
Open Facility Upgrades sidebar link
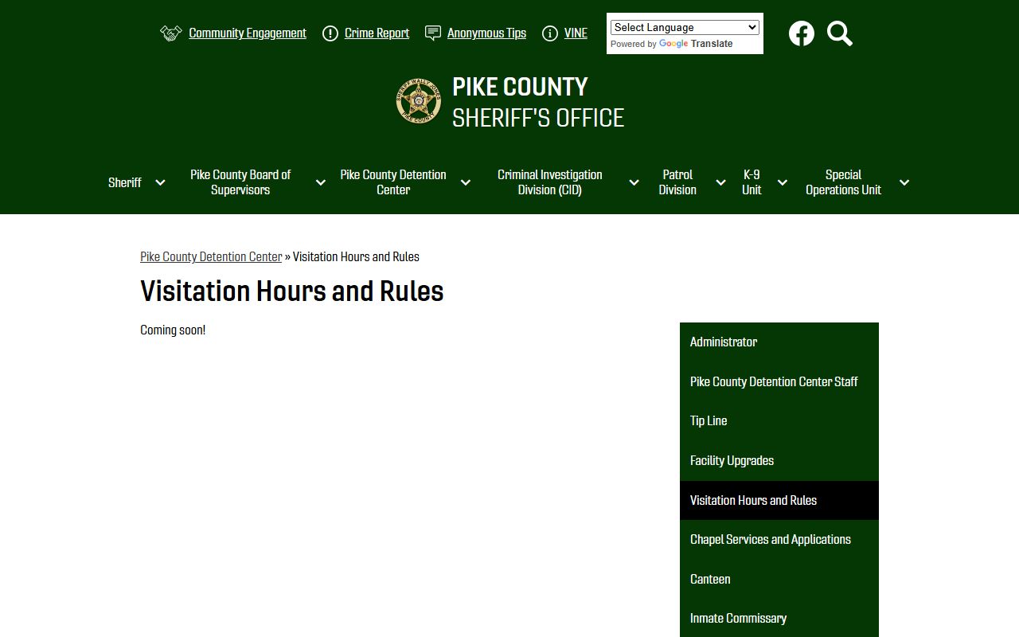coord(779,461)
